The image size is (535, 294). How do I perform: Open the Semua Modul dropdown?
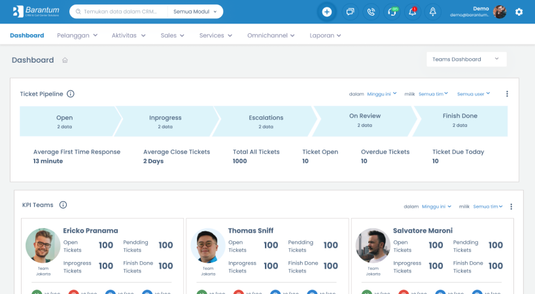point(195,12)
